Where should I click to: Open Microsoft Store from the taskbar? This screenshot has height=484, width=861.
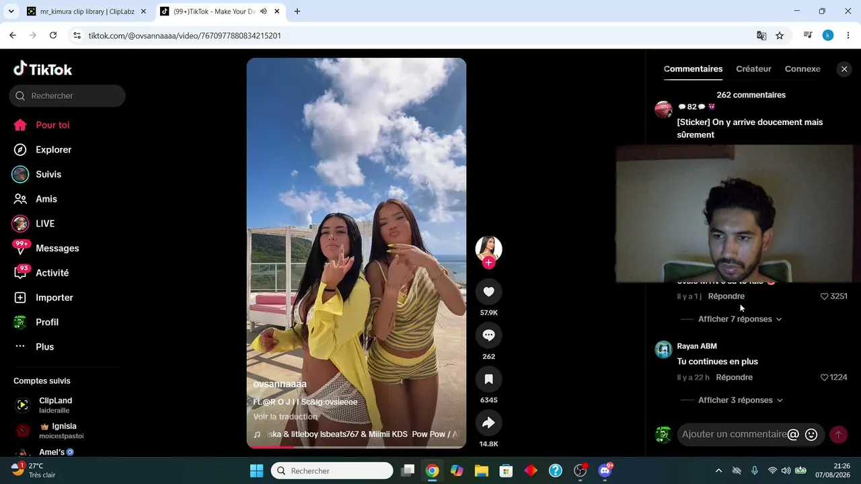506,471
